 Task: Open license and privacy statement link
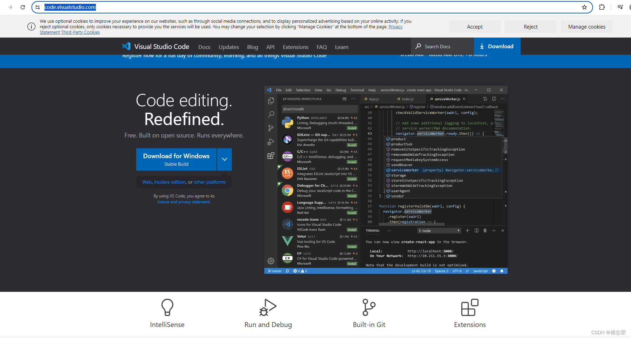tap(184, 202)
